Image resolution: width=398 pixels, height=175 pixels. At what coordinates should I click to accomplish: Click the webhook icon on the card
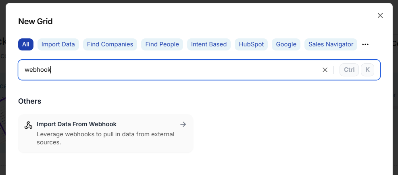[28, 125]
